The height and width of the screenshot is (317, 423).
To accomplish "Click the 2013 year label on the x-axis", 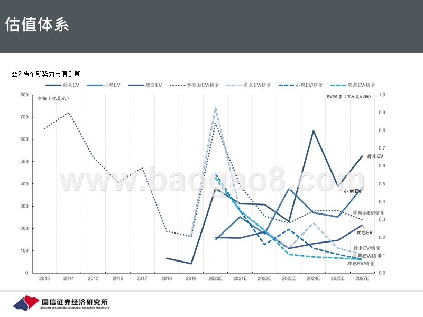I will (44, 278).
